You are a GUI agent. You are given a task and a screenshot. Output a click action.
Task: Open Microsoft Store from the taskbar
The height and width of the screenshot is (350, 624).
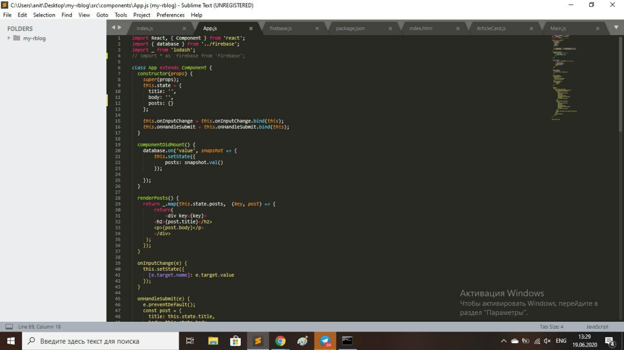pyautogui.click(x=235, y=341)
